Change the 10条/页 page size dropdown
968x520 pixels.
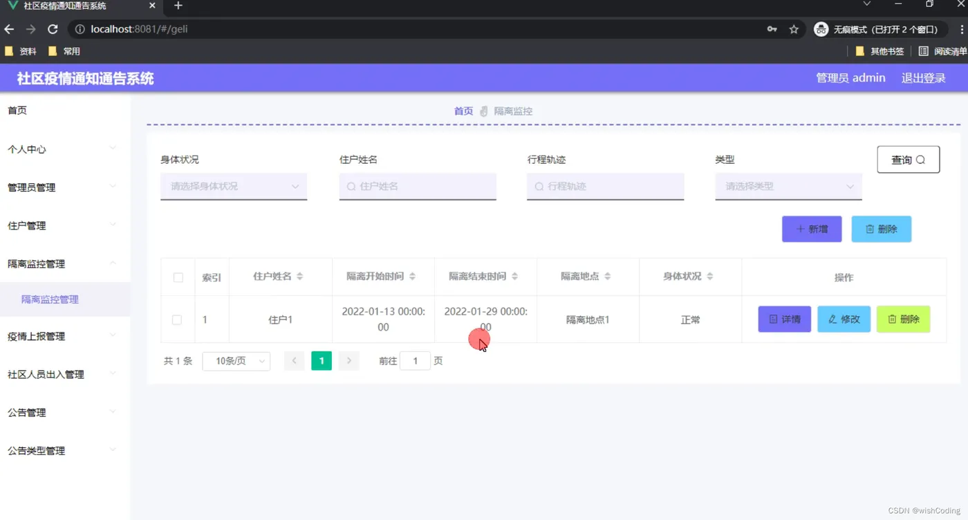tap(236, 361)
